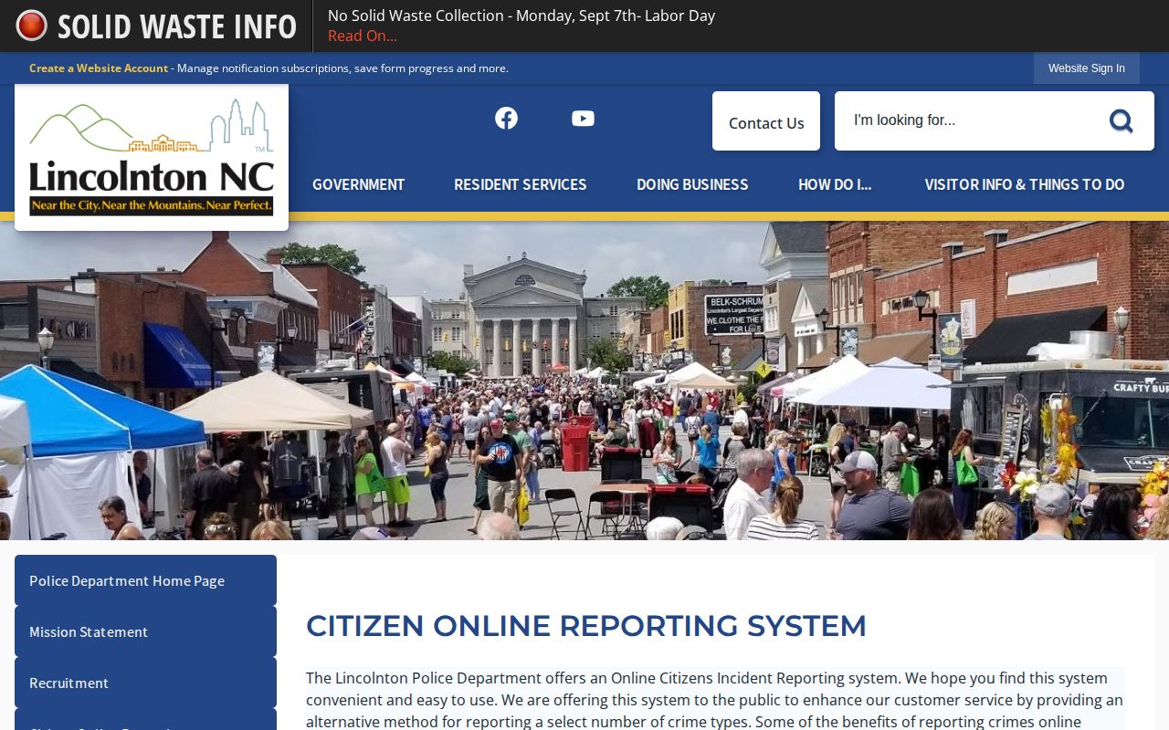The height and width of the screenshot is (730, 1169).
Task: Click the search magnifier icon
Action: click(x=1121, y=120)
